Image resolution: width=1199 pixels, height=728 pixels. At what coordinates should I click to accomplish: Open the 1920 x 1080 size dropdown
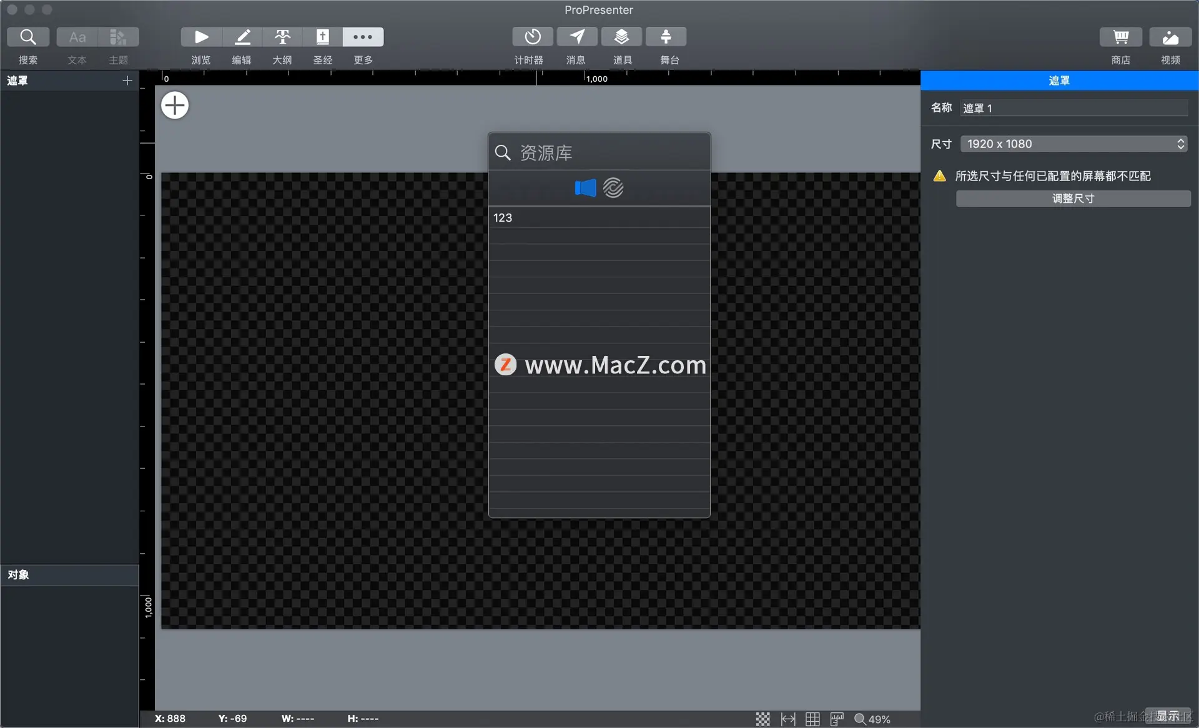click(x=1073, y=144)
